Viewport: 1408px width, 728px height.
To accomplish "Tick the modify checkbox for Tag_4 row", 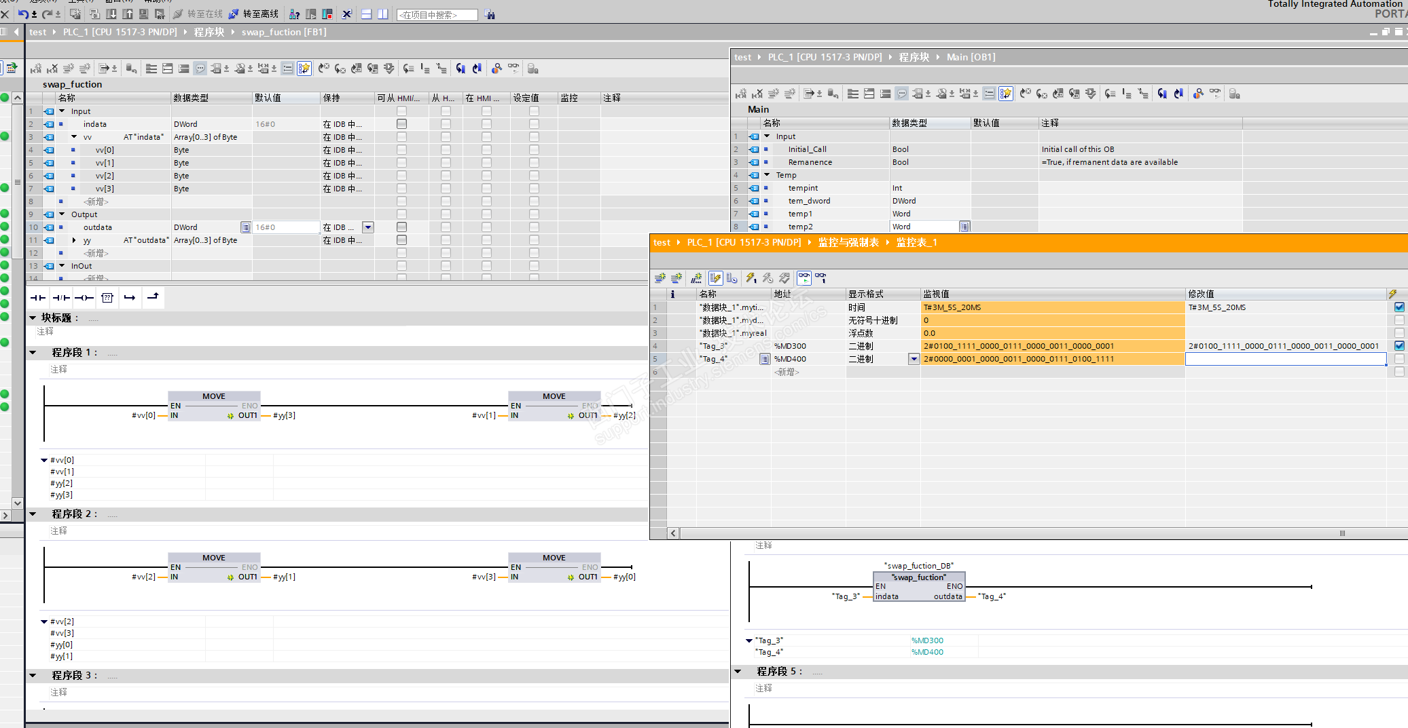I will (1399, 359).
